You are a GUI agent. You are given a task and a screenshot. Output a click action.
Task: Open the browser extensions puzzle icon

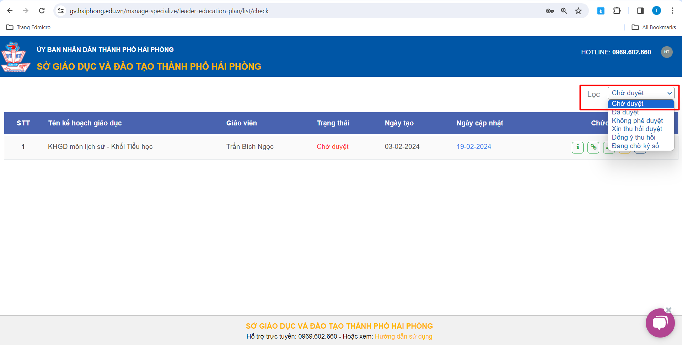[617, 11]
